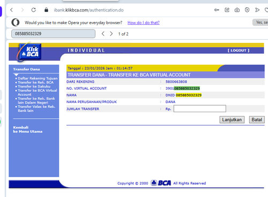This screenshot has width=268, height=197.
Task: Click the Lanjutkan button
Action: [232, 120]
